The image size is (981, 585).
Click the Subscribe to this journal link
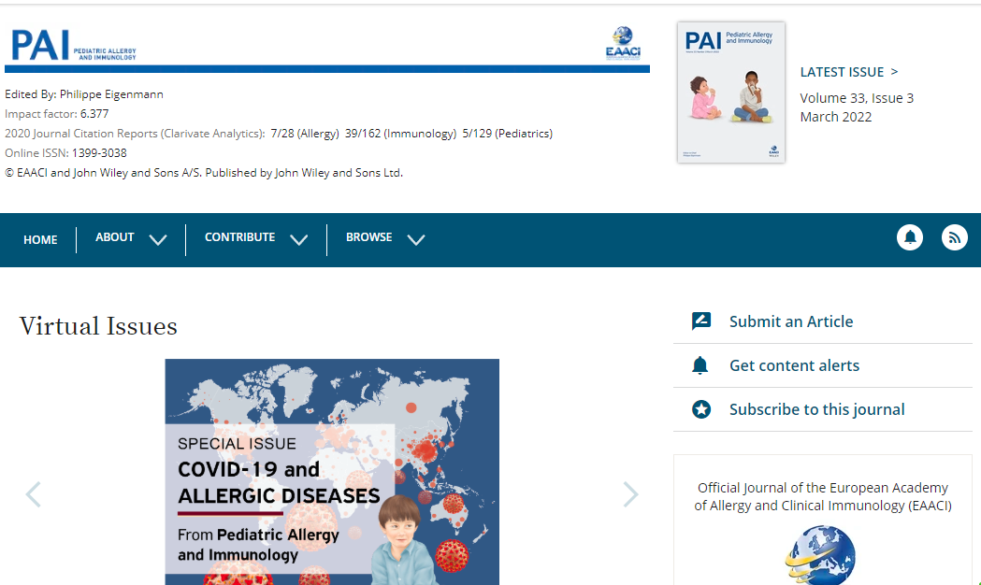coord(816,409)
